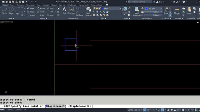Open Layer Properties manager
Screen dimensions: 200x112
pyautogui.click(x=88, y=12)
